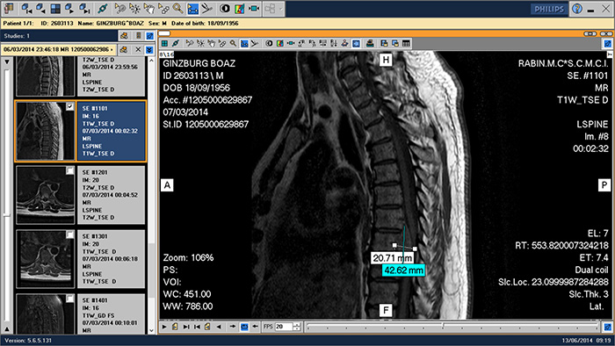Check the SE #1201 series thumbnail checkbox
This screenshot has height=346, width=615.
69,170
